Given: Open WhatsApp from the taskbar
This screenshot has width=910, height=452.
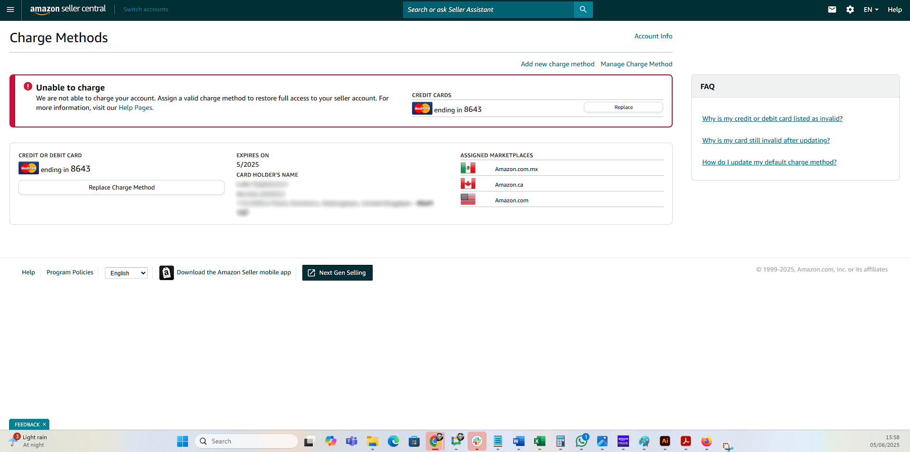Looking at the screenshot, I should point(581,442).
